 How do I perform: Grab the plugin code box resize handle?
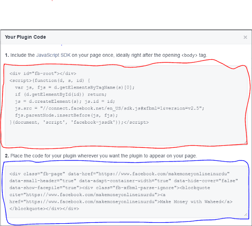point(246,215)
